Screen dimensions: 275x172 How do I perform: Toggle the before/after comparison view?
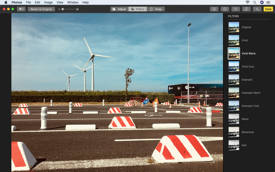coord(21,9)
